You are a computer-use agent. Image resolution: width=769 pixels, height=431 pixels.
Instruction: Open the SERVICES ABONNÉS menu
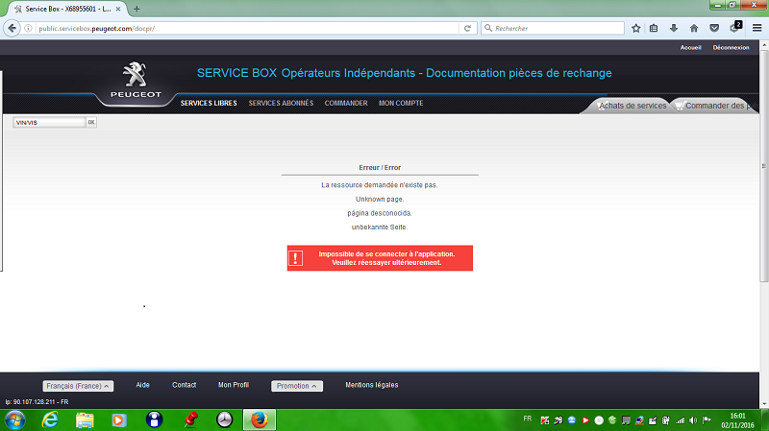pyautogui.click(x=281, y=103)
